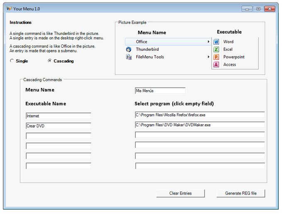This screenshot has height=214, width=282.
Task: Click the Access item in the example submenu
Action: pyautogui.click(x=229, y=64)
